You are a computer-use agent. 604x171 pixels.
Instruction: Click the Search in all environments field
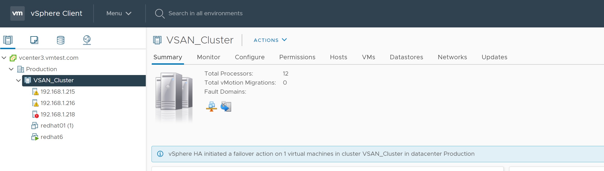(x=205, y=13)
